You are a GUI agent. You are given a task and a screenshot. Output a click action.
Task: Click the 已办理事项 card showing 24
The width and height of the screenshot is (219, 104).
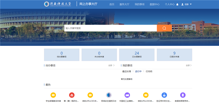tap(137, 55)
